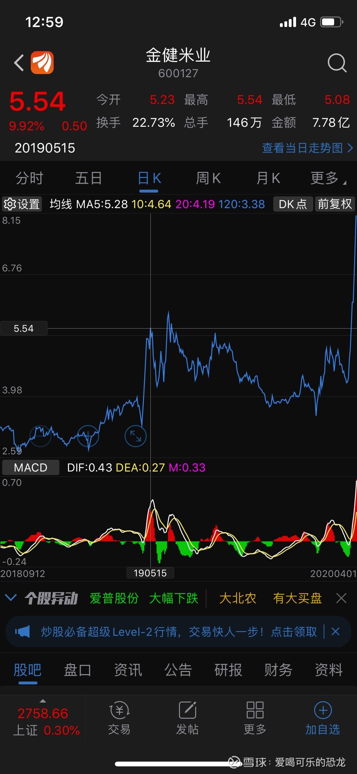The width and height of the screenshot is (357, 774).
Task: Open the 资讯 news tab
Action: click(128, 670)
